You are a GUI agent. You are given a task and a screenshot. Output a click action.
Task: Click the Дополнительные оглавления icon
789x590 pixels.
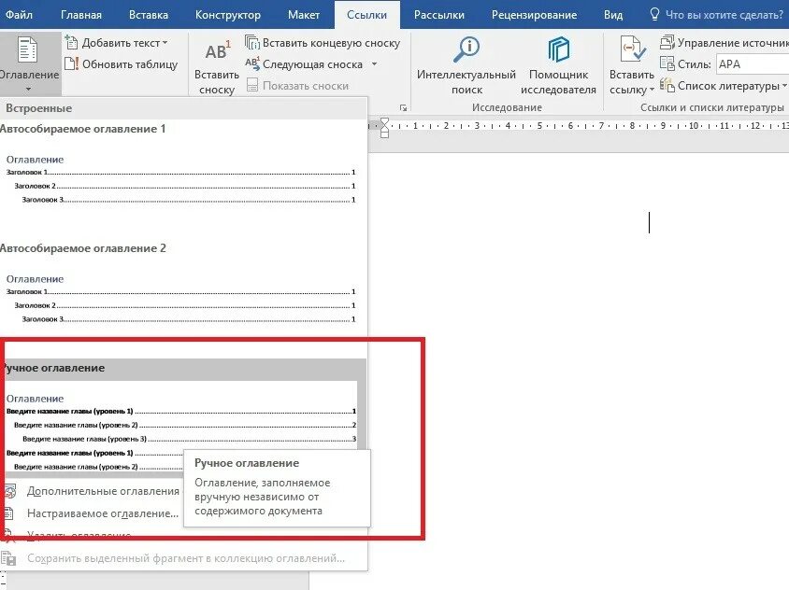coord(10,490)
